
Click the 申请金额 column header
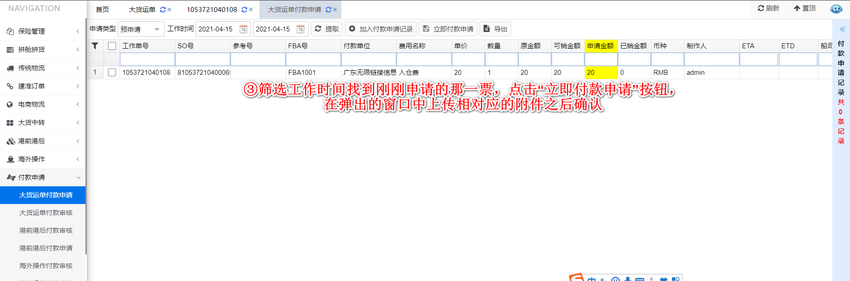coord(601,46)
